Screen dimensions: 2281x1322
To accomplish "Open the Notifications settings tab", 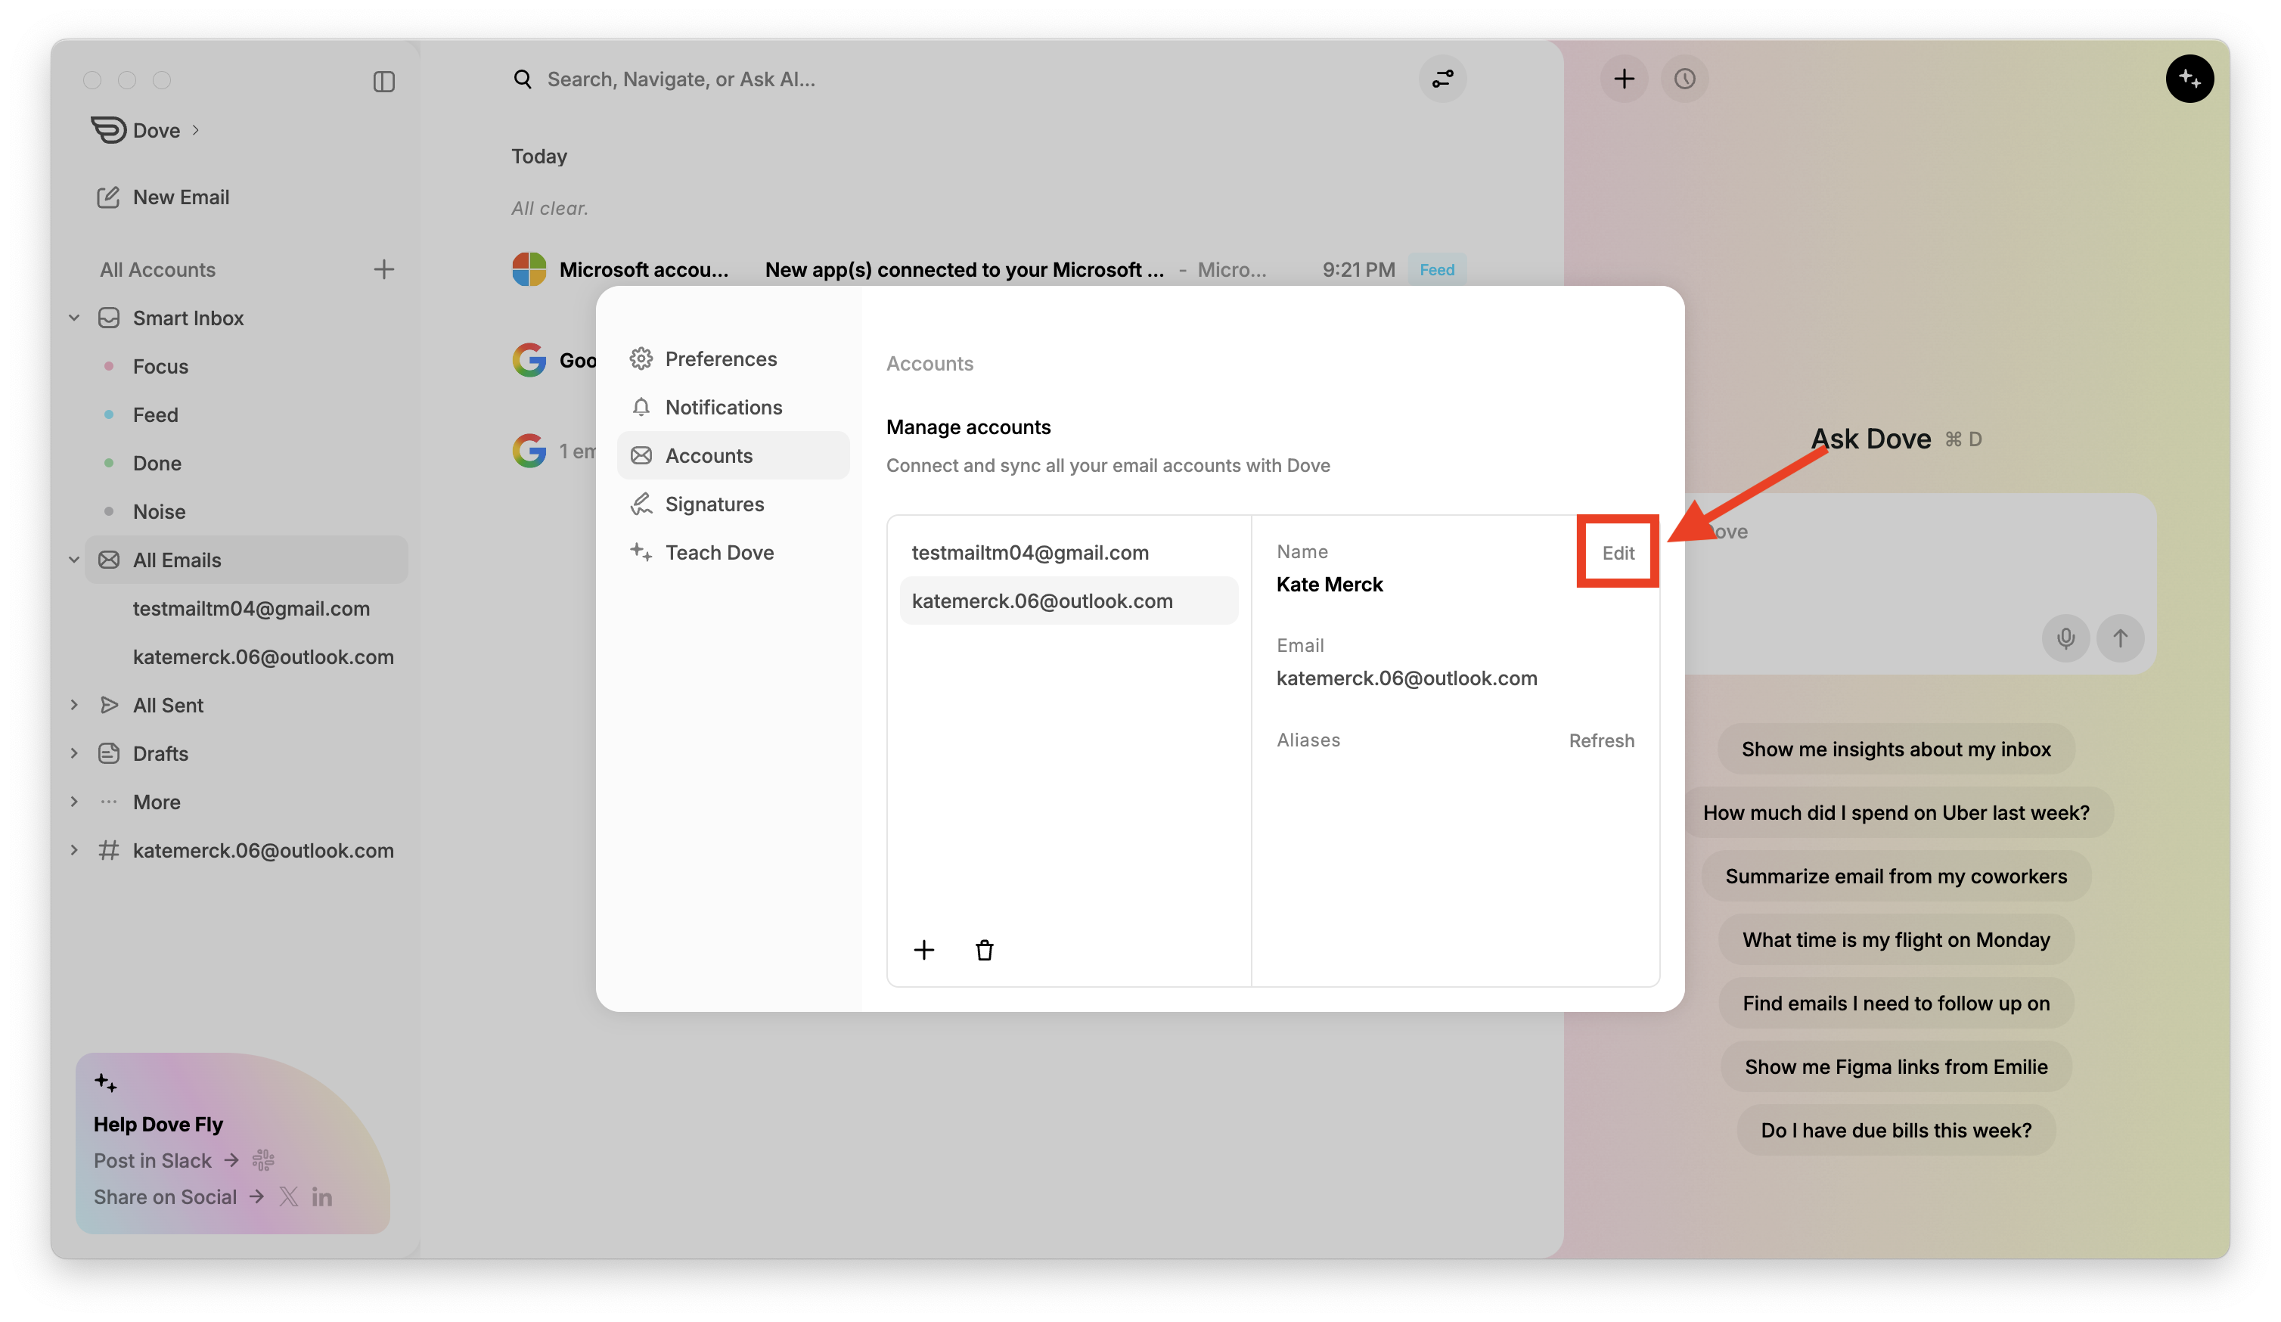I will coord(723,407).
